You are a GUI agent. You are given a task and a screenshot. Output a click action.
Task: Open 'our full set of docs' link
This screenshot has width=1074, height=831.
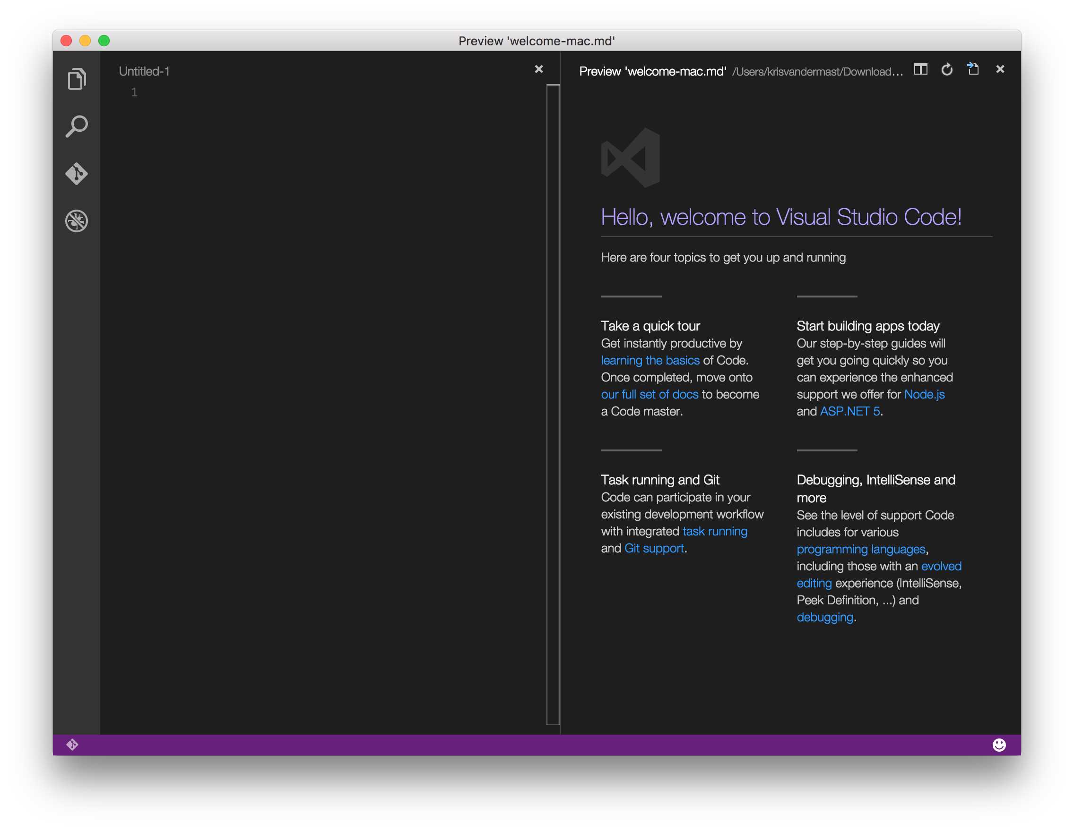click(649, 394)
